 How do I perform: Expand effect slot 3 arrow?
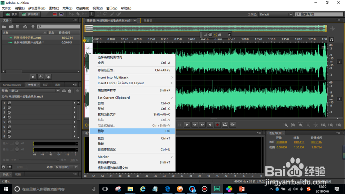coord(75,112)
